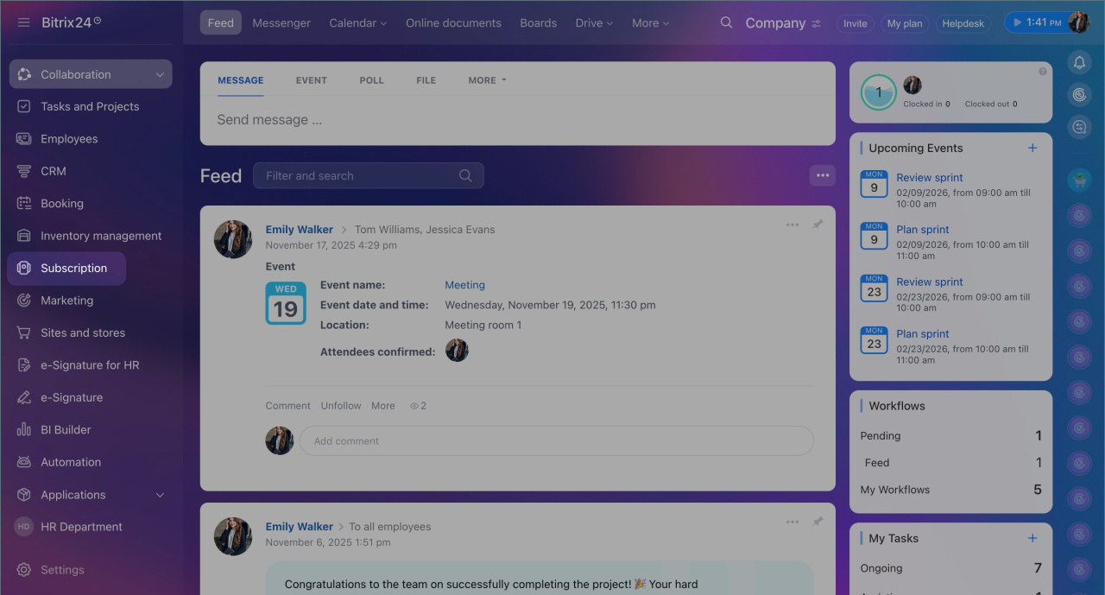Open the Meeting event link
The width and height of the screenshot is (1105, 595).
(x=464, y=285)
